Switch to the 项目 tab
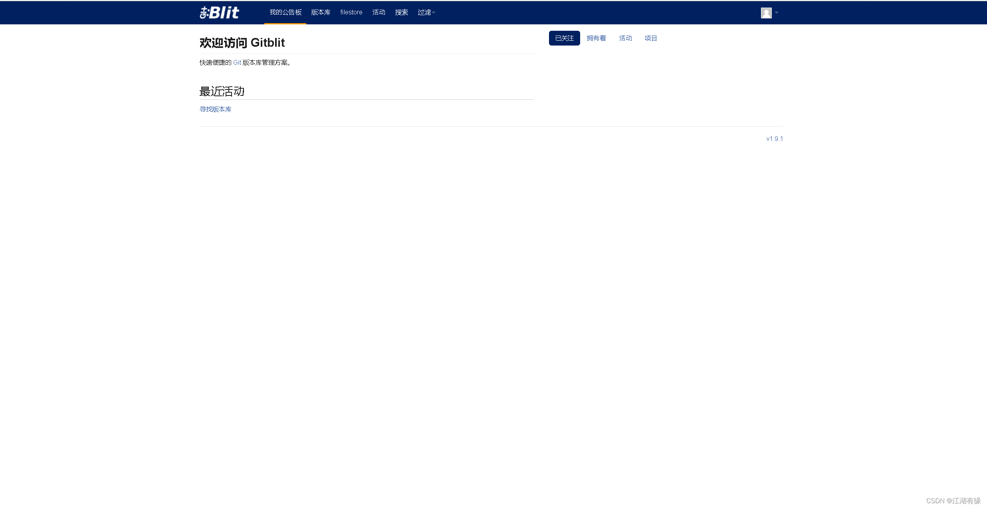 tap(650, 38)
